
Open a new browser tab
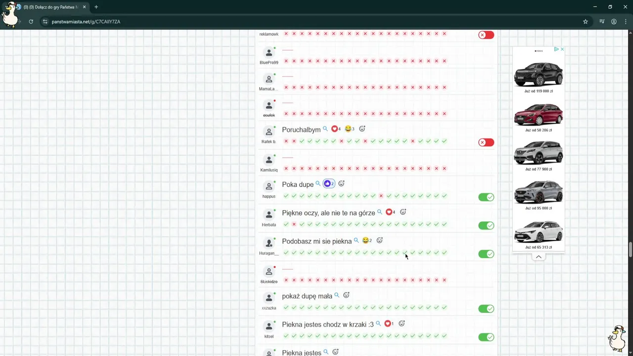tap(96, 7)
